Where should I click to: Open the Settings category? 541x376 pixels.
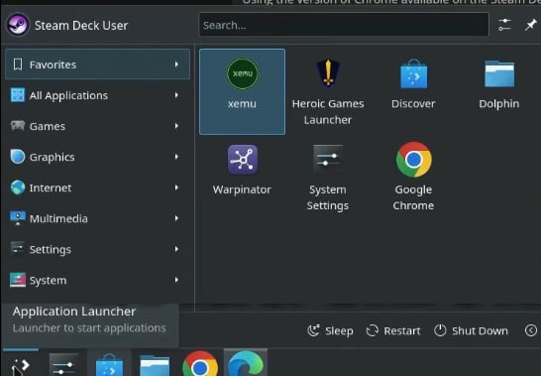click(x=97, y=249)
